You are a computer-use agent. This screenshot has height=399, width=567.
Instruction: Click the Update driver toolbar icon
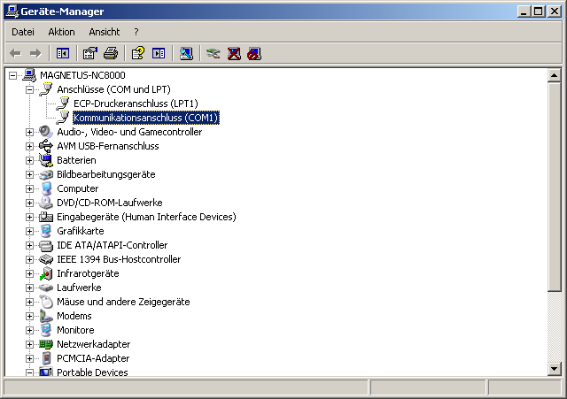click(213, 54)
